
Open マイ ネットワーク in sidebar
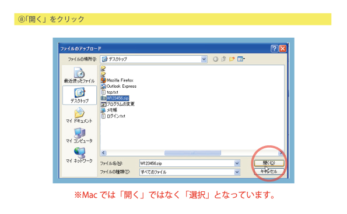click(79, 155)
